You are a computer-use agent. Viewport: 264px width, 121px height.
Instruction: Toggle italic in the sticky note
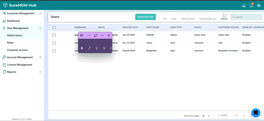pos(89,48)
